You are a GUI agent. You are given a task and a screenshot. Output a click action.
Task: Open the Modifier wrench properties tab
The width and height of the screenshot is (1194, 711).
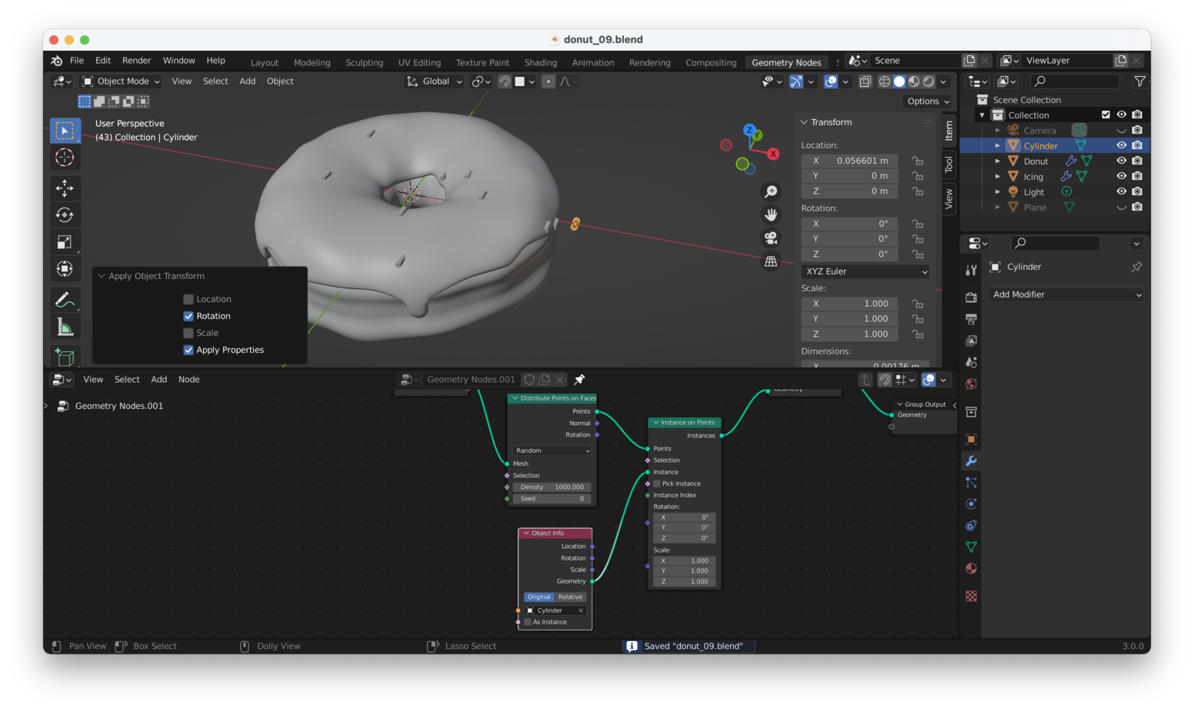click(x=971, y=460)
